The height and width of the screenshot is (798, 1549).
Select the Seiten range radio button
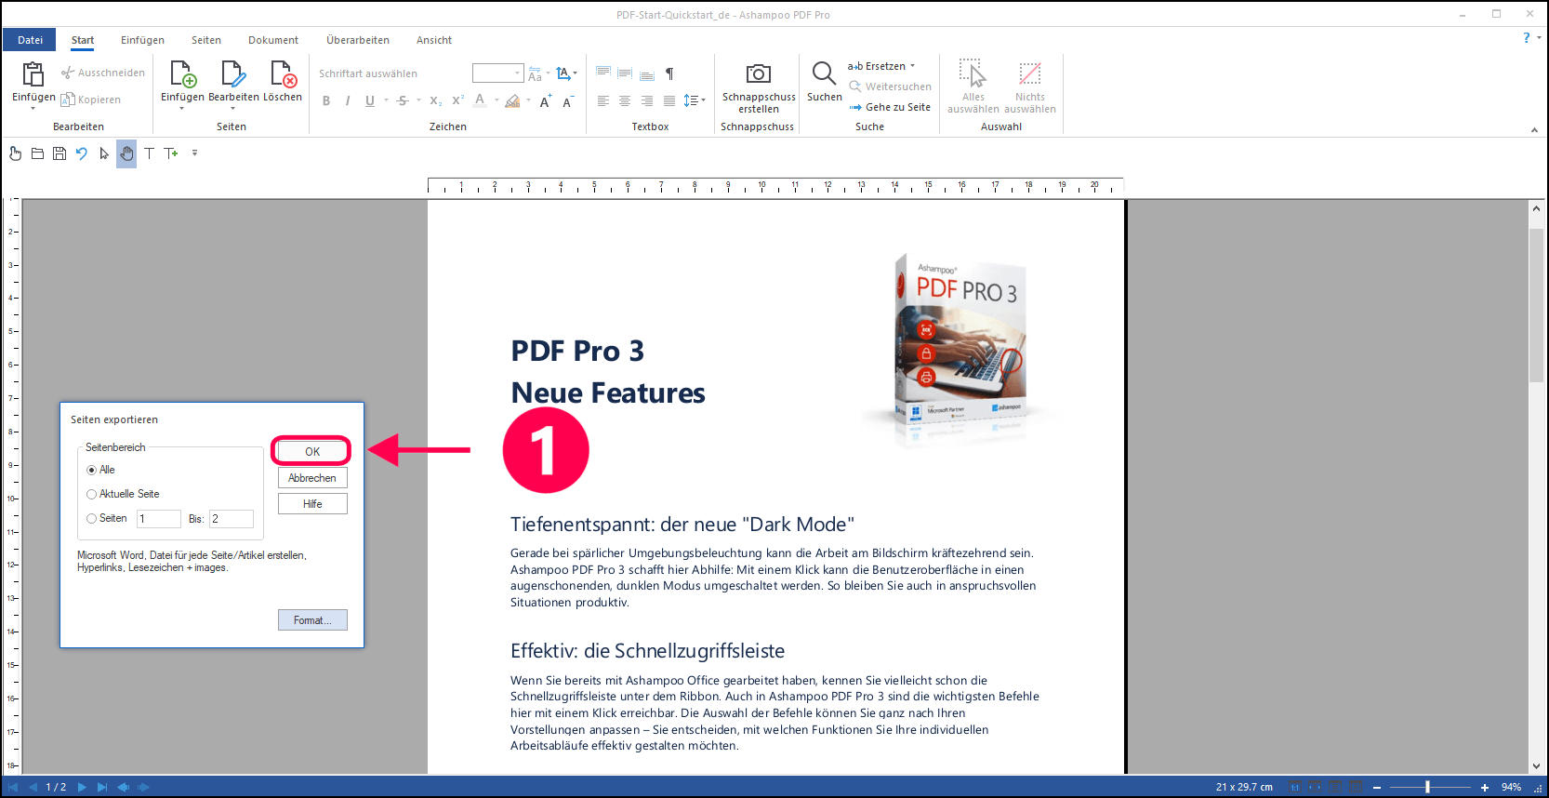click(92, 518)
